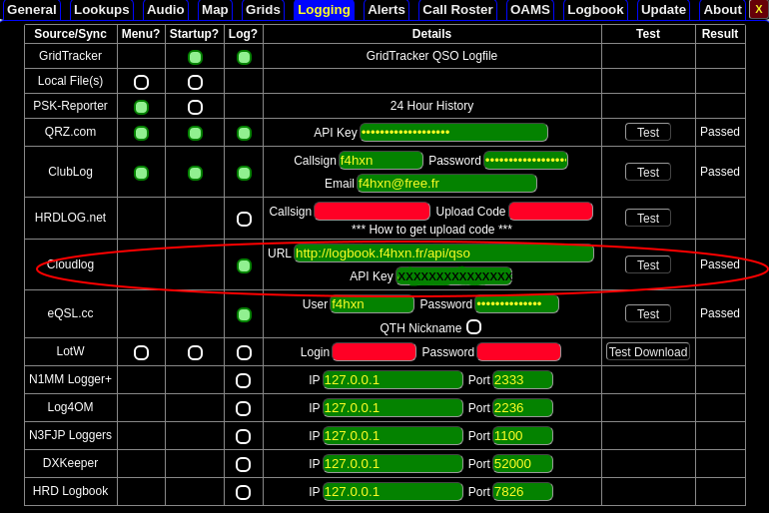The width and height of the screenshot is (769, 513).
Task: Focus the eQSL.cc User field
Action: pos(373,304)
